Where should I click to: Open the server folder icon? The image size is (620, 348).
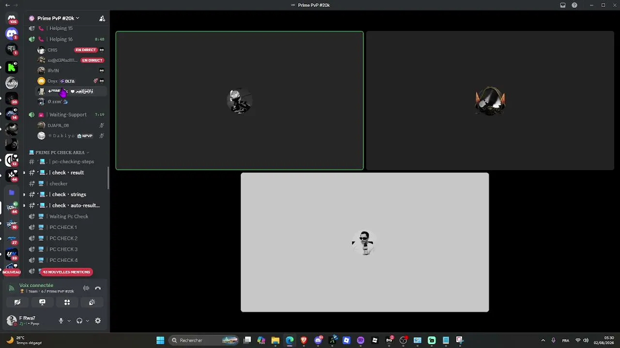[x=12, y=192]
